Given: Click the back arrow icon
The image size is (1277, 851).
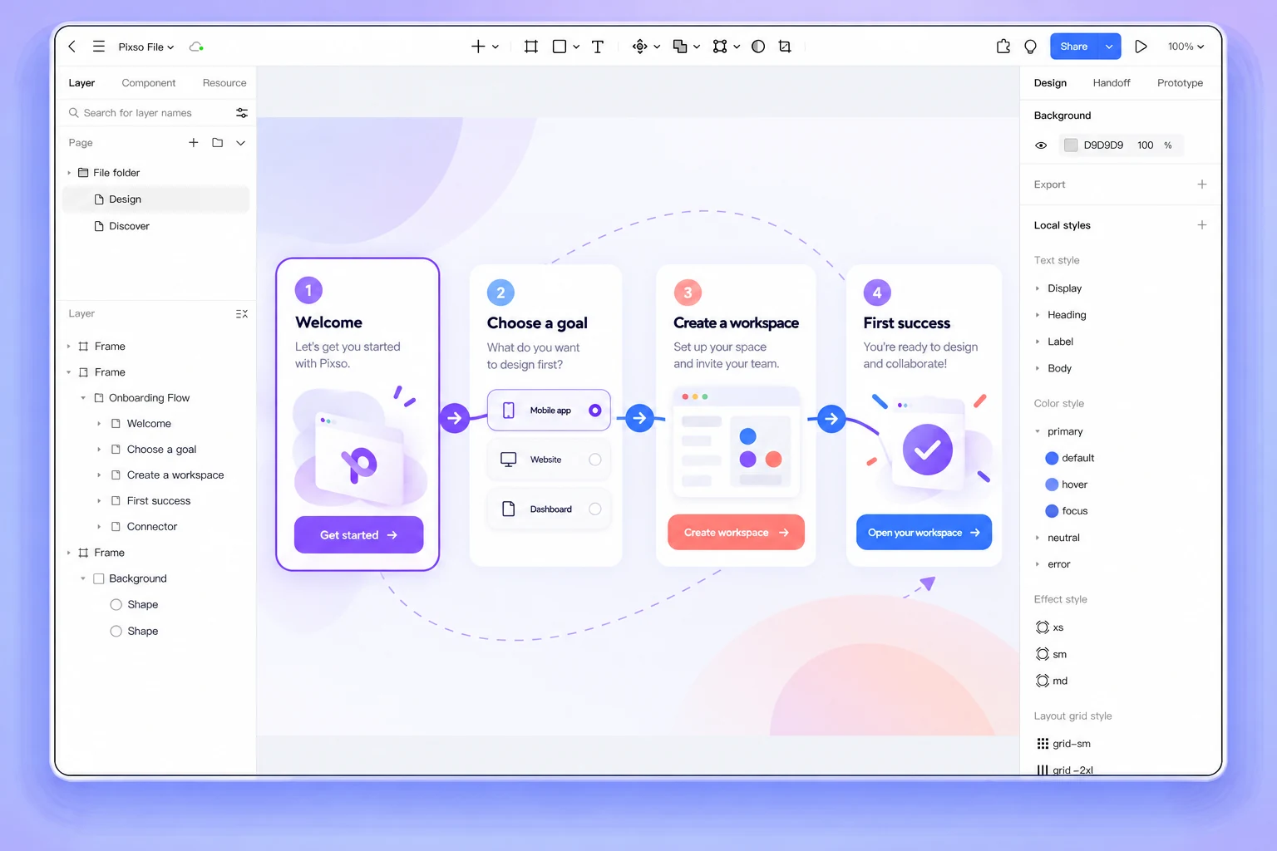Looking at the screenshot, I should pos(72,47).
